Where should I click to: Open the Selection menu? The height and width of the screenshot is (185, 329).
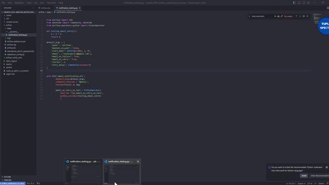click(19, 3)
